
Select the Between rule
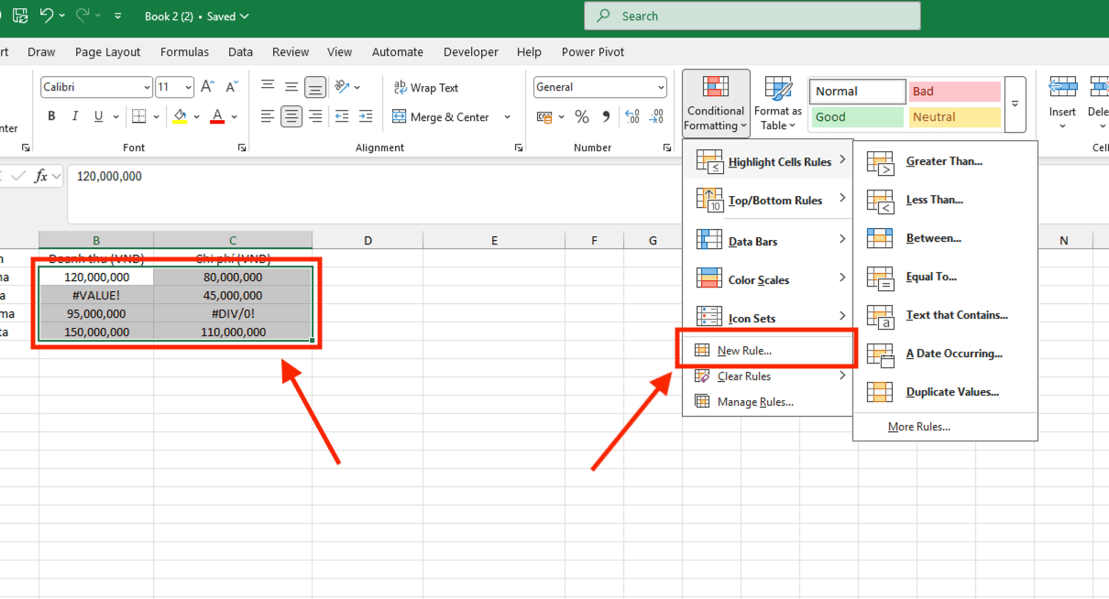point(945,238)
